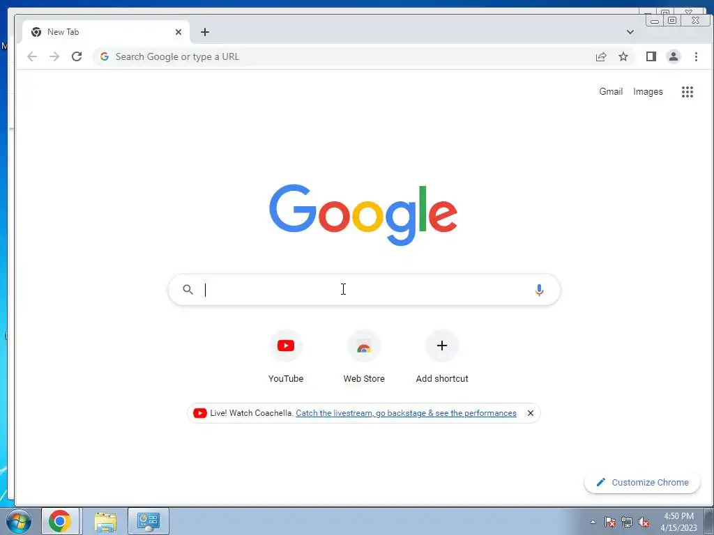
Task: Open File Explorer from taskbar
Action: (105, 521)
